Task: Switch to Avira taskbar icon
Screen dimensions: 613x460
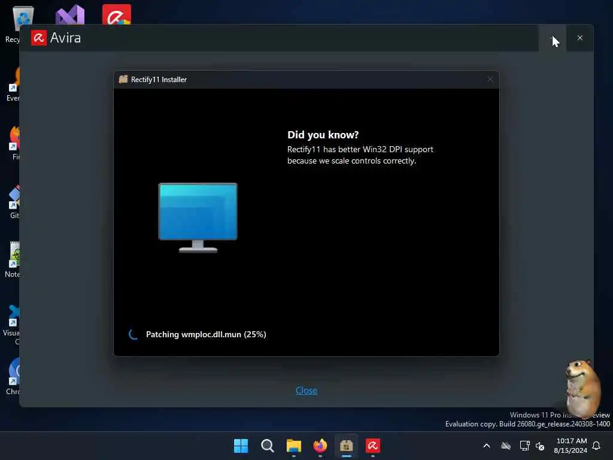Action: click(x=373, y=446)
